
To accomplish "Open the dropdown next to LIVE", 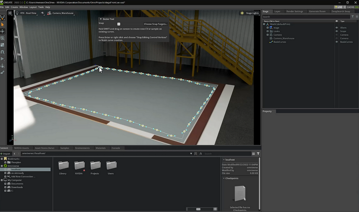I will (x=345, y=7).
